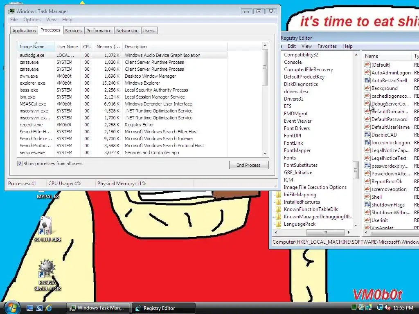This screenshot has height=314, width=419.
Task: Click the ShutdownFlags DWORD icon
Action: [367, 204]
